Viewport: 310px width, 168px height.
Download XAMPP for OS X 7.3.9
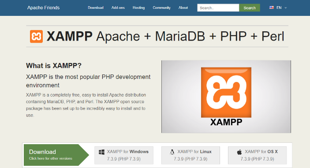click(x=257, y=155)
